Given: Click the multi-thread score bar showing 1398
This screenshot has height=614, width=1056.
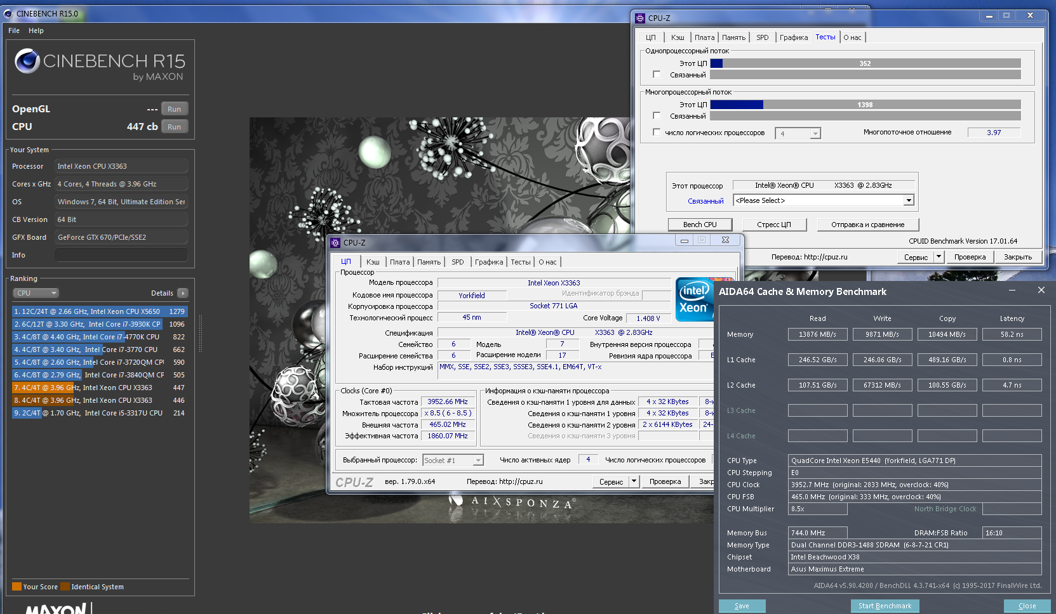Looking at the screenshot, I should (x=865, y=105).
